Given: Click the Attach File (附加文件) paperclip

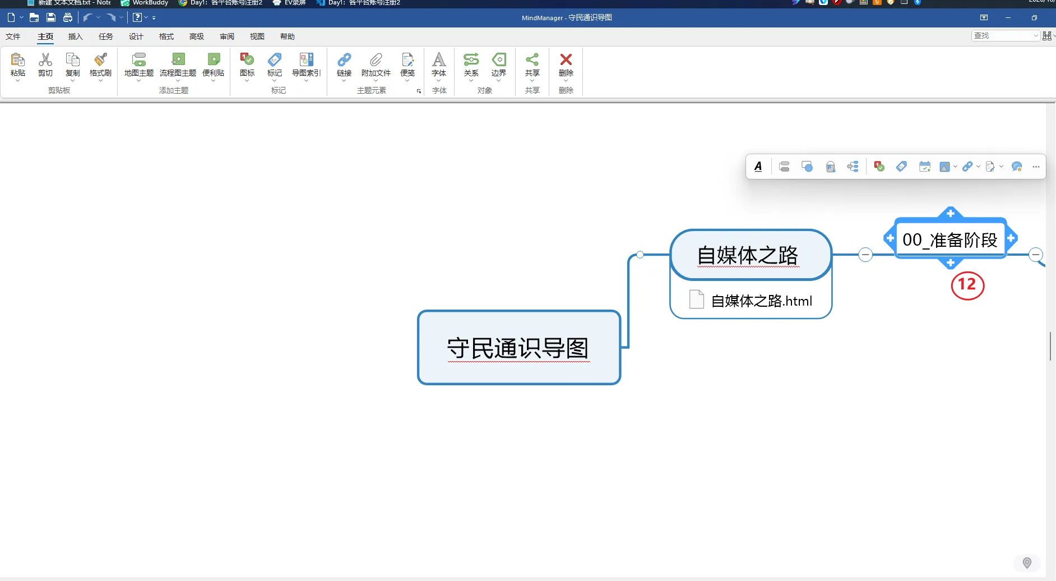Looking at the screenshot, I should [x=376, y=60].
